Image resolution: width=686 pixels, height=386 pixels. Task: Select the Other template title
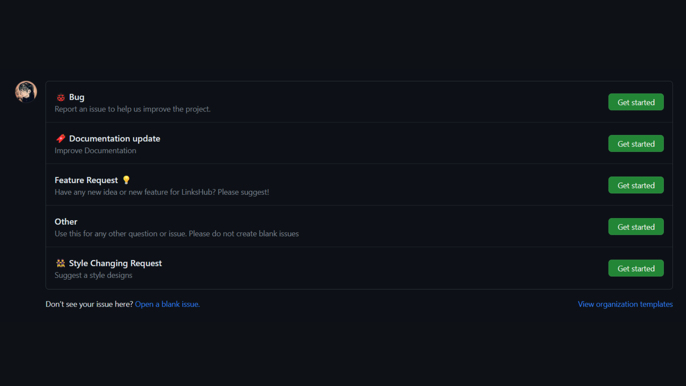click(66, 222)
